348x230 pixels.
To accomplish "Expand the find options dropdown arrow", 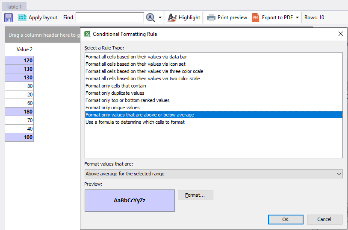I will pyautogui.click(x=160, y=17).
